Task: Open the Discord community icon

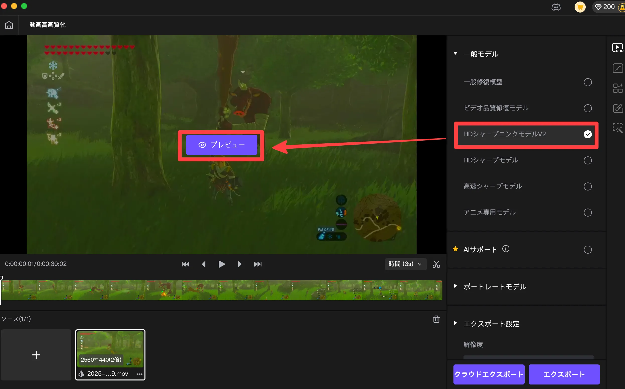Action: click(556, 7)
